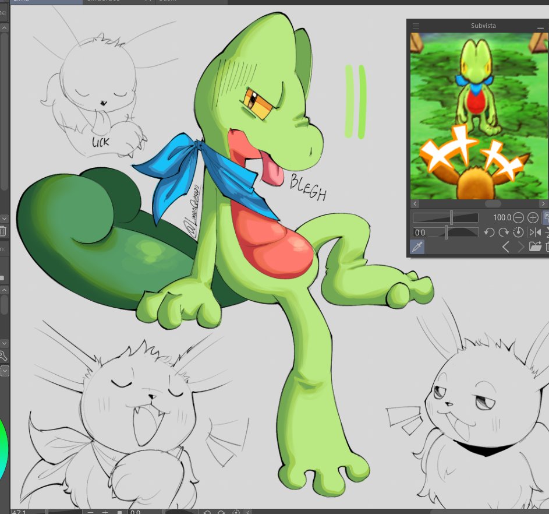Image resolution: width=549 pixels, height=514 pixels.
Task: Rotate the Subvista image right
Action: coord(504,233)
